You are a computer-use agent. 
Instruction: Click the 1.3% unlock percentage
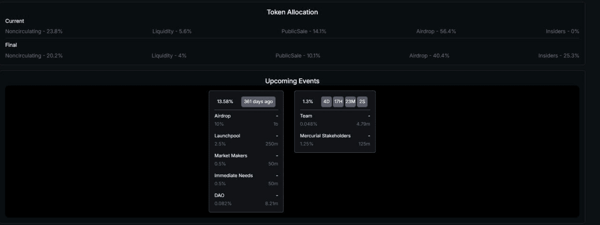point(307,101)
